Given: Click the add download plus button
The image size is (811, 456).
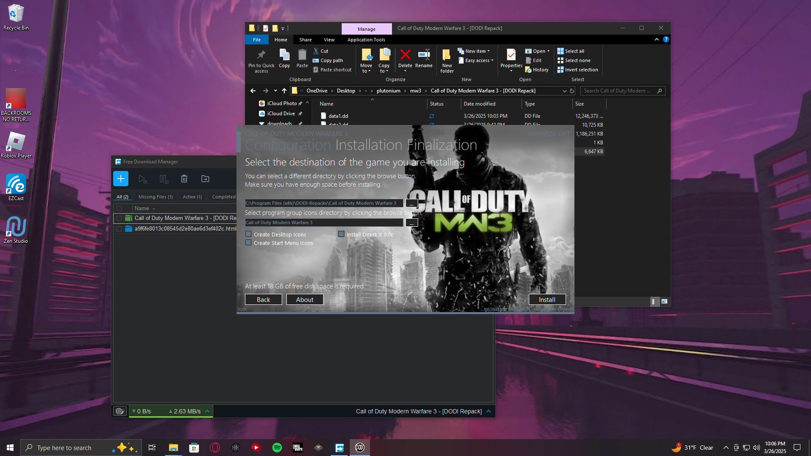Looking at the screenshot, I should coord(120,179).
